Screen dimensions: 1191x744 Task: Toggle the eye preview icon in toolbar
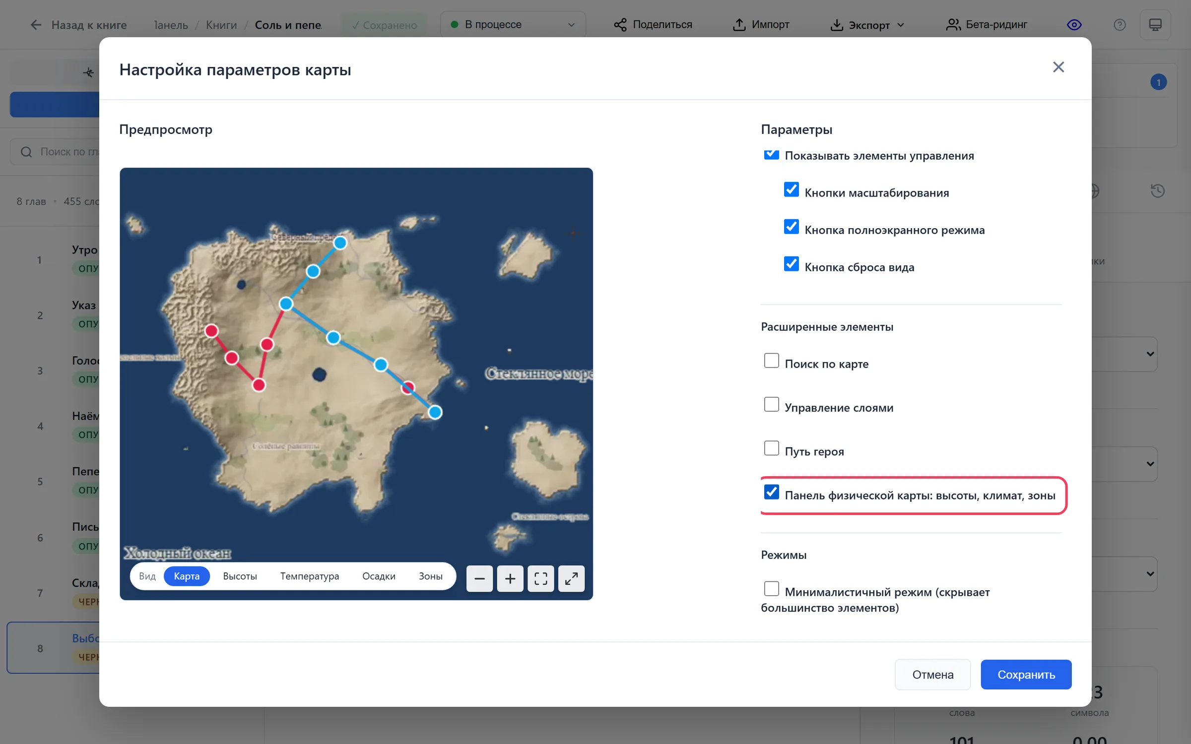(1074, 25)
